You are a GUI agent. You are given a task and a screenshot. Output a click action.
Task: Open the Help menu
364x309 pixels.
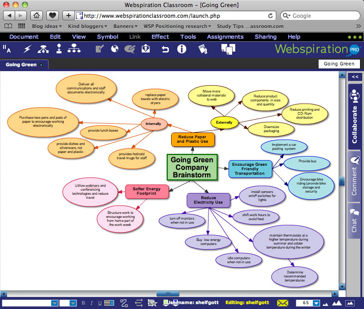click(294, 37)
